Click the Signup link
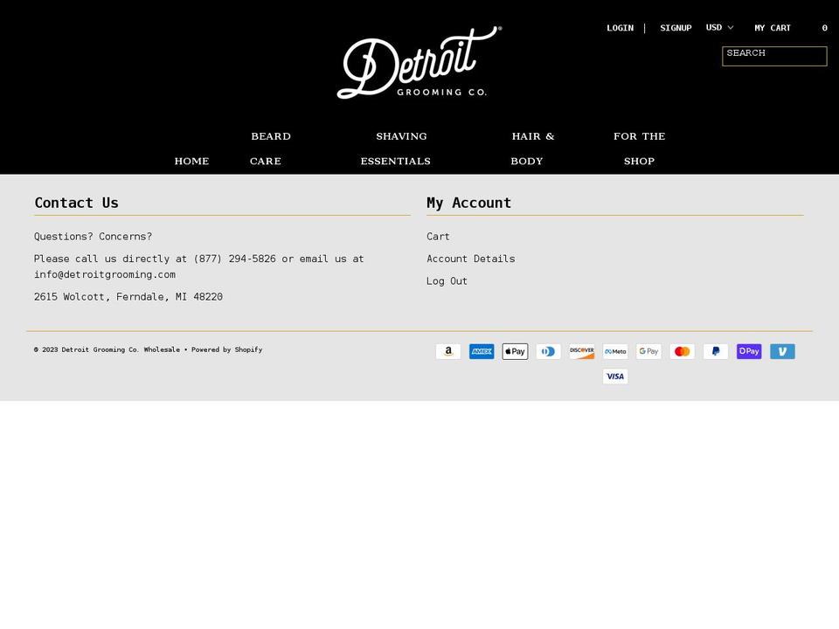This screenshot has width=839, height=629. pos(676,28)
